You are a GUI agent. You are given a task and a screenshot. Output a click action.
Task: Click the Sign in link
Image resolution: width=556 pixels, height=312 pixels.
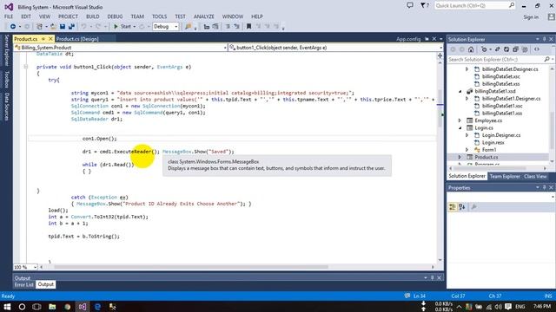pyautogui.click(x=531, y=17)
